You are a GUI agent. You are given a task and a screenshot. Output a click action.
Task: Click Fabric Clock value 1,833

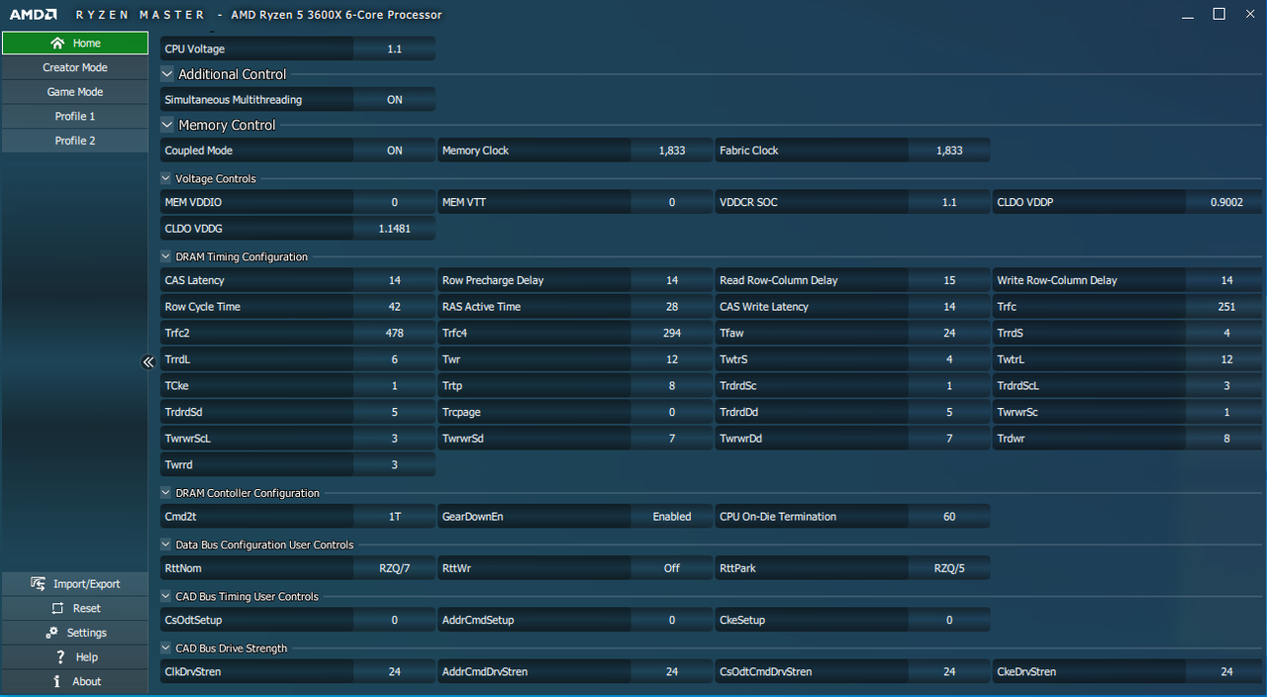pyautogui.click(x=949, y=150)
